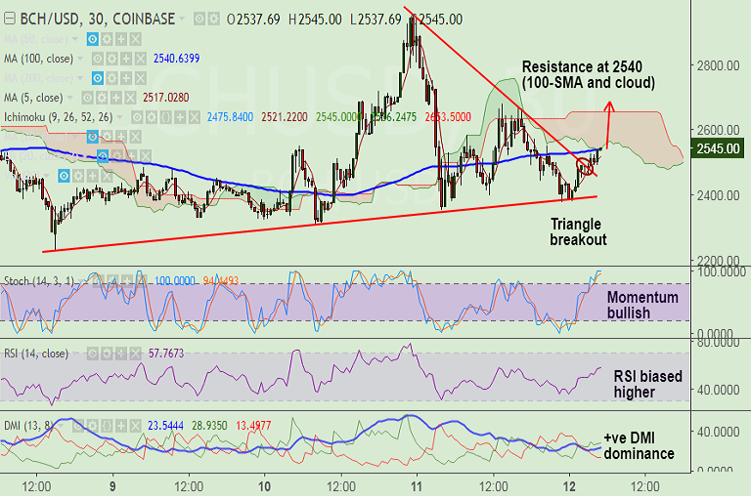Open settings gear for MA (200, close)
The image size is (751, 500).
(111, 78)
